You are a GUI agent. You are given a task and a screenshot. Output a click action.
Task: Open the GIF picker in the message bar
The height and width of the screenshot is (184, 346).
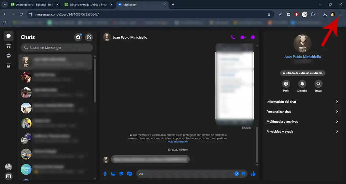(x=129, y=174)
